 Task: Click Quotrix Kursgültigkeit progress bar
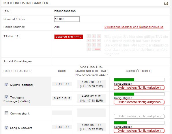tap(139, 80)
